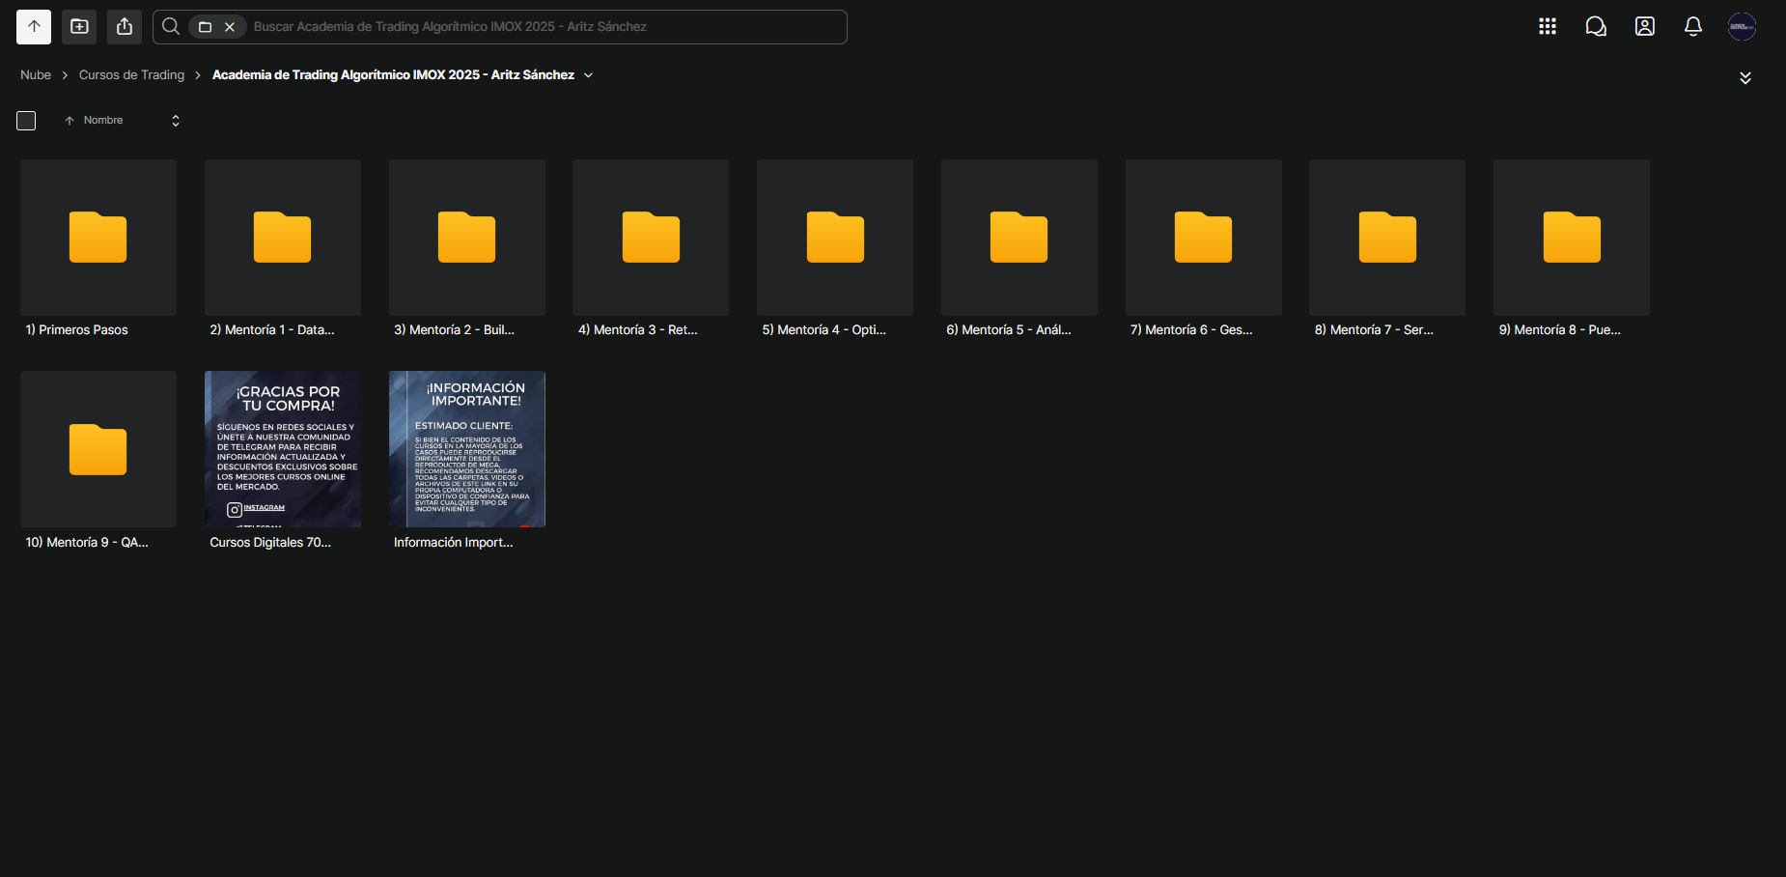
Task: Select the label '7) Mentoría 6 - Ges...'
Action: coord(1191,330)
